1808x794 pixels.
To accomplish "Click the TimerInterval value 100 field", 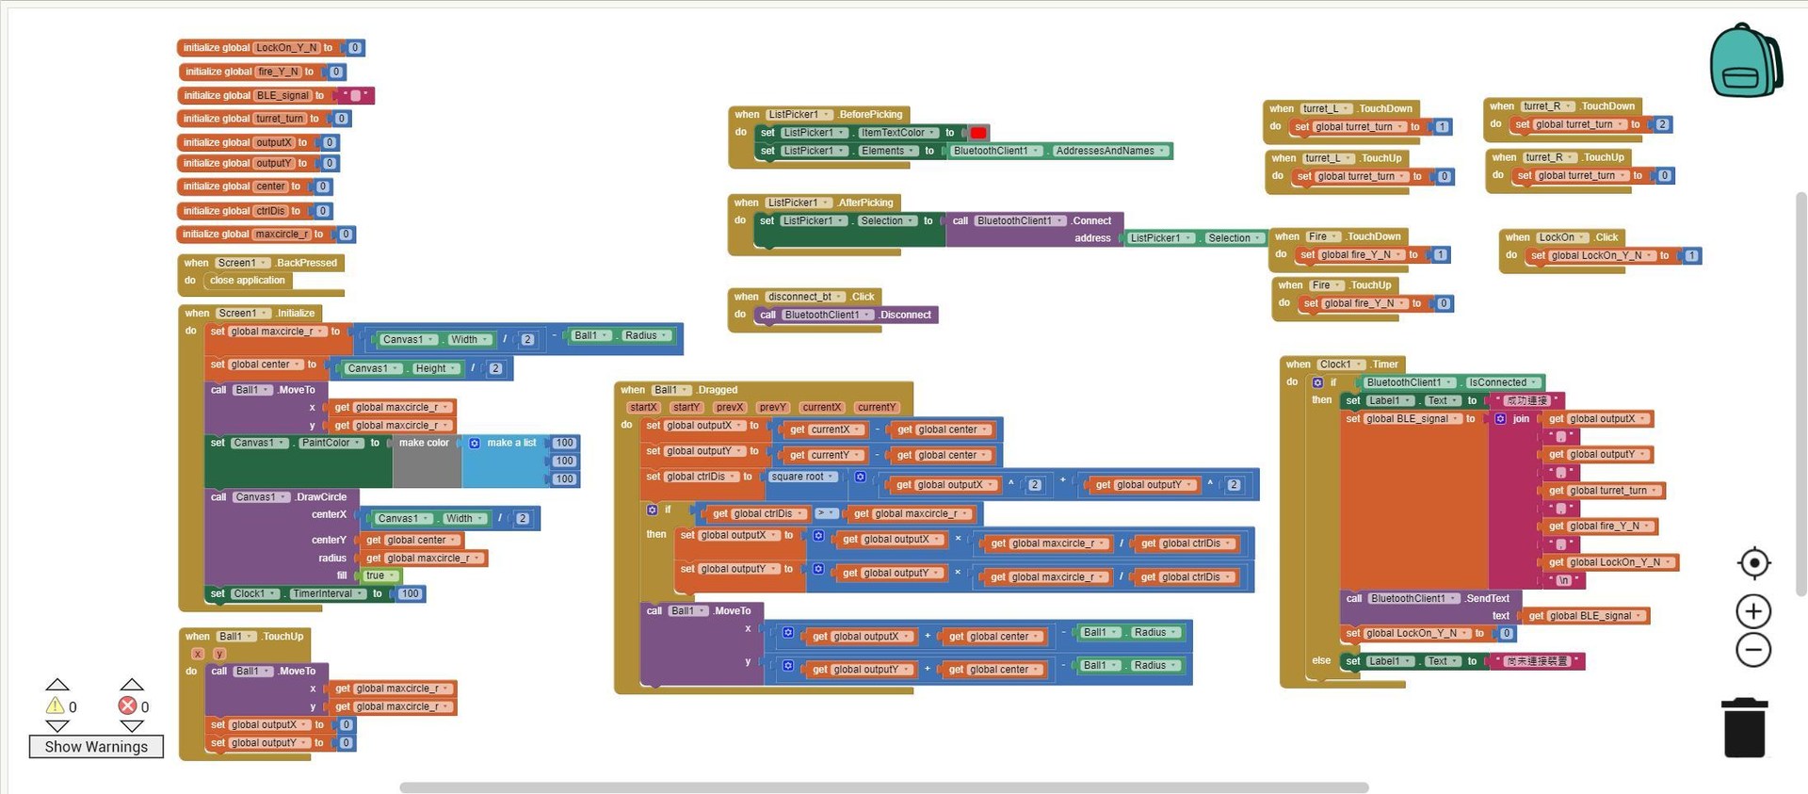I will tap(410, 593).
